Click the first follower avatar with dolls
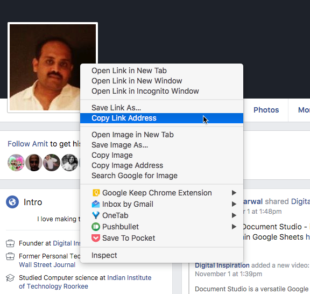Screen dimensions: 310x294 coord(16,163)
